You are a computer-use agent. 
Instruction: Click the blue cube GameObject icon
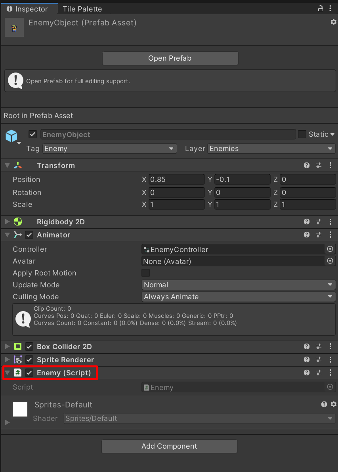point(11,136)
